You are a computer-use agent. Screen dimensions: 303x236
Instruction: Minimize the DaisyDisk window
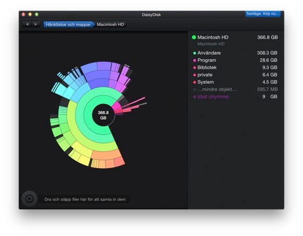pos(30,14)
